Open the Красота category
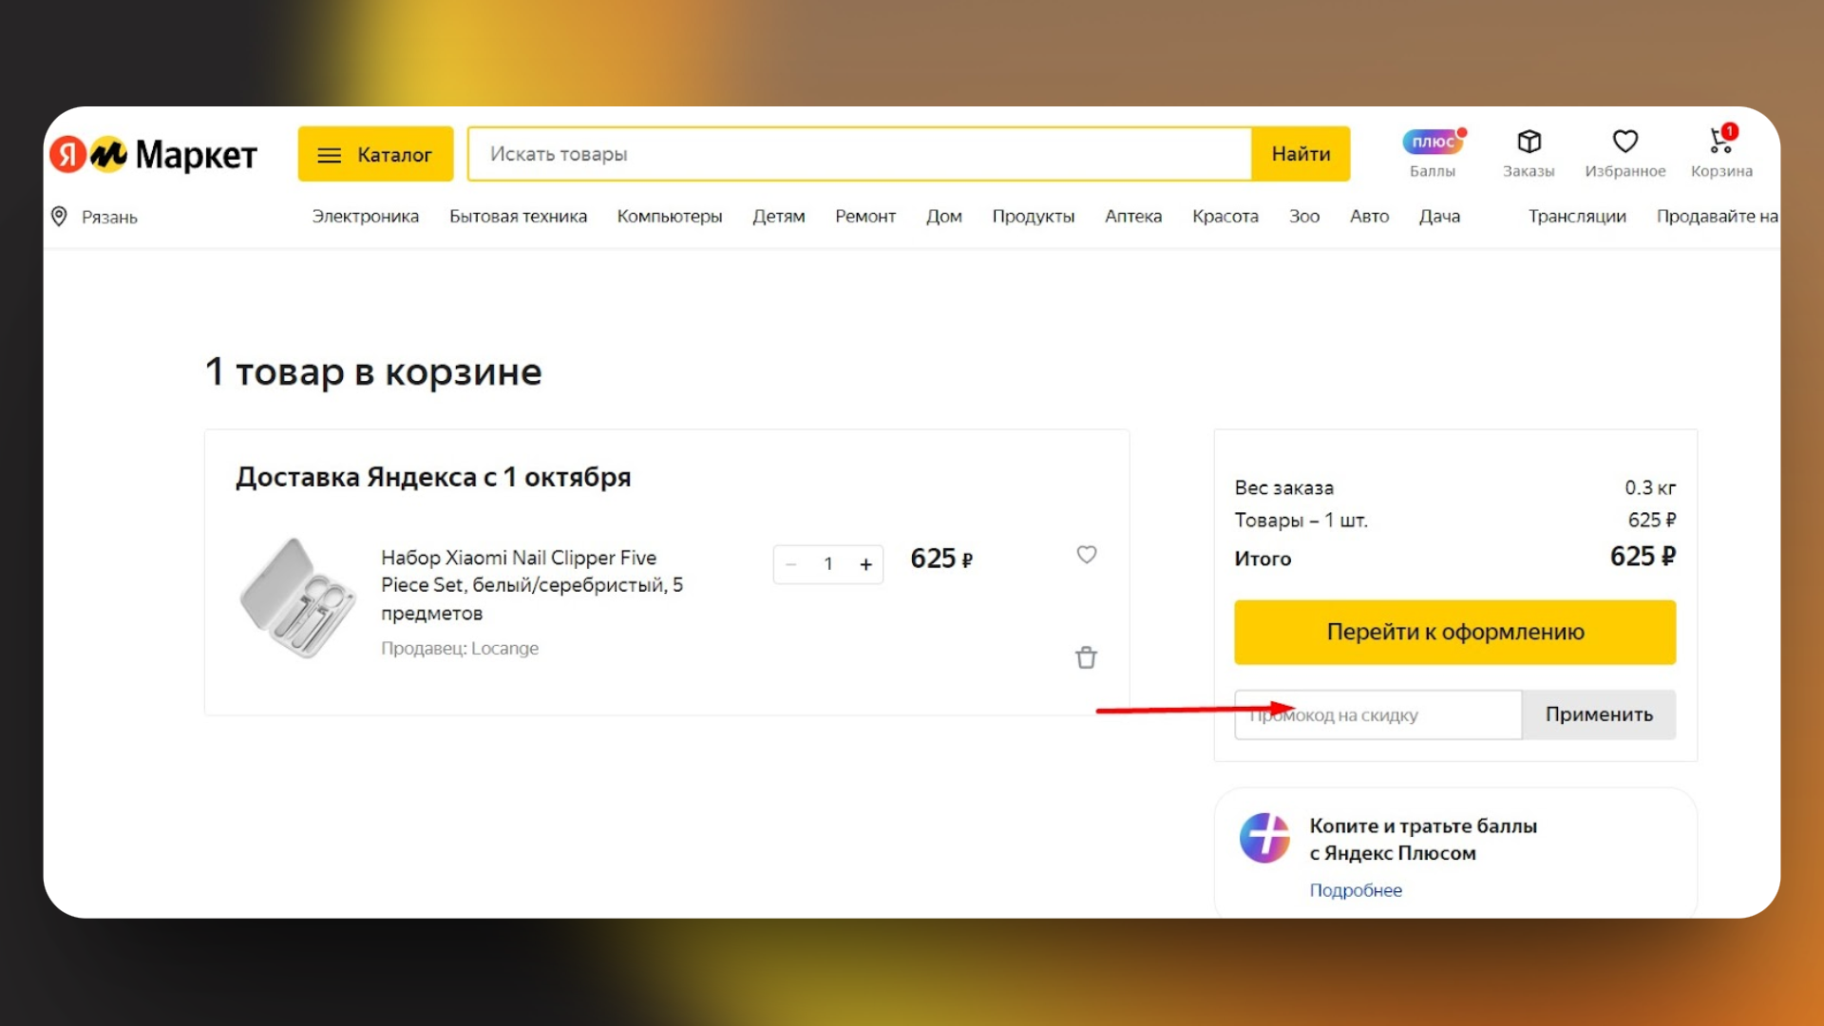 click(x=1225, y=217)
